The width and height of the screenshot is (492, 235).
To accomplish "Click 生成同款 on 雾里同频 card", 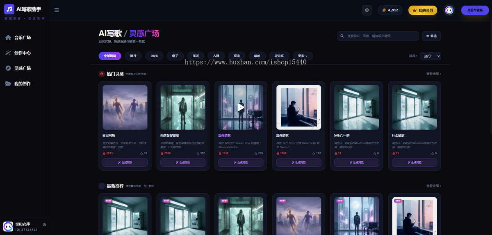I will pyautogui.click(x=125, y=163).
